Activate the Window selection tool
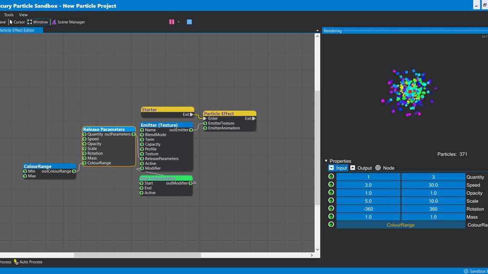 (x=38, y=22)
